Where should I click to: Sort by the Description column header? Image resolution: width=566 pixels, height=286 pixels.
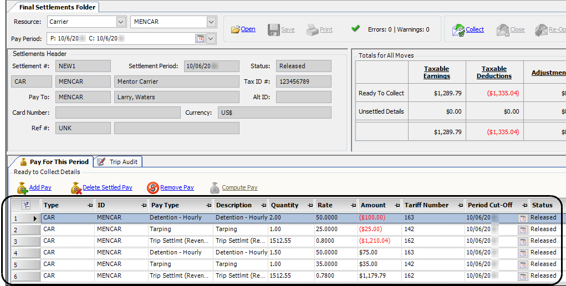click(x=233, y=205)
